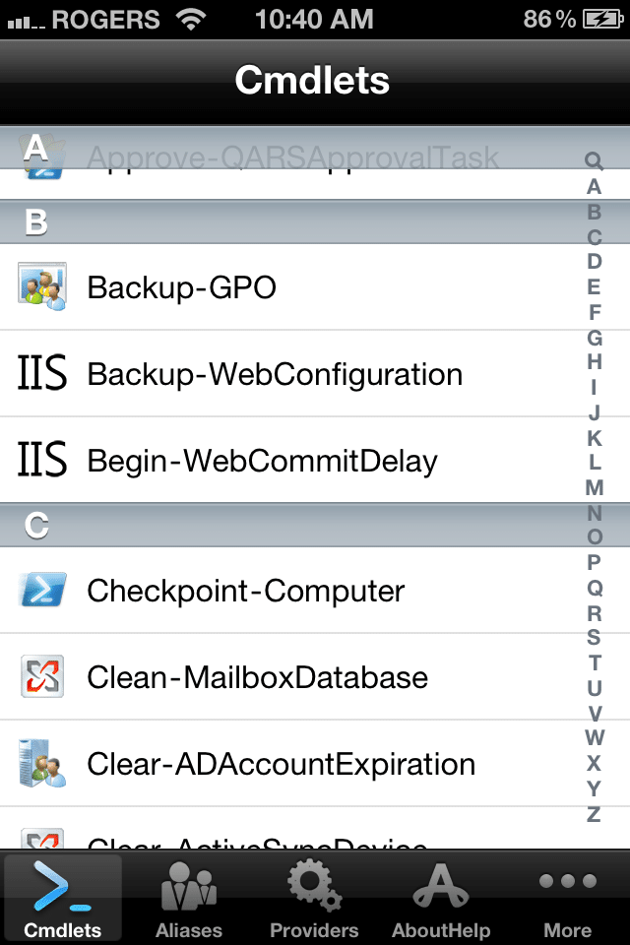This screenshot has width=630, height=945.
Task: Open the Checkpoint-Computer cmdlet entry
Action: pyautogui.click(x=246, y=591)
